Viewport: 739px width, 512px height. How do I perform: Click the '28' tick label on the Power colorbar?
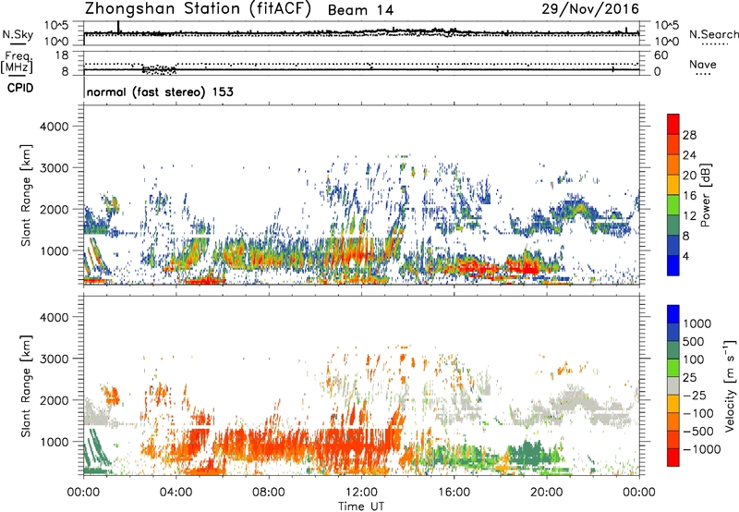pos(689,135)
